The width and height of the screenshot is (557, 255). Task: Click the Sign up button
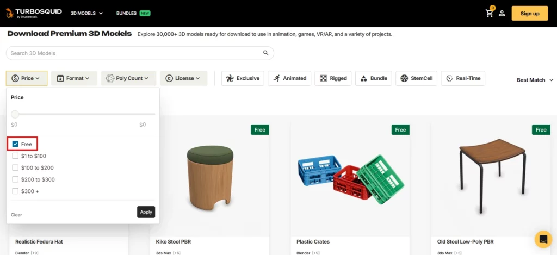[529, 13]
